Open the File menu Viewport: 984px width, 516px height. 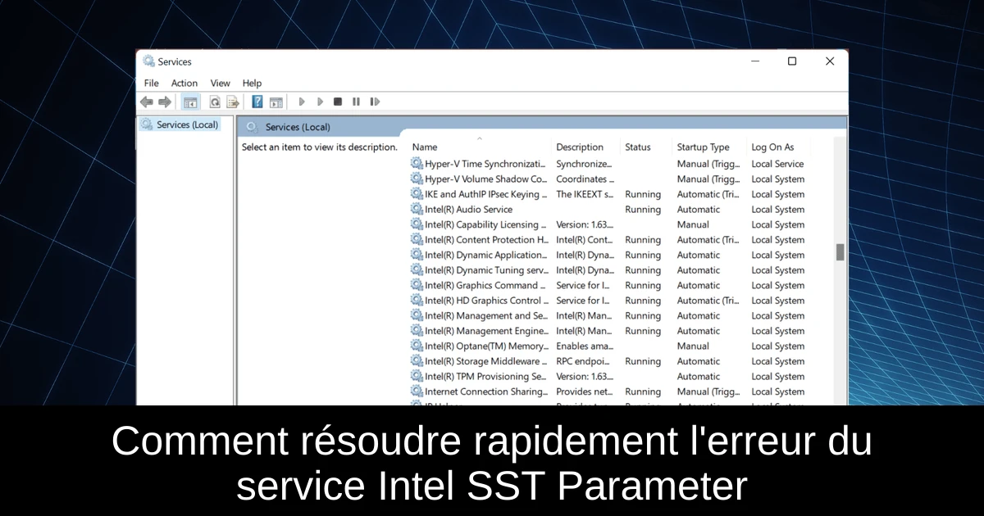tap(152, 83)
